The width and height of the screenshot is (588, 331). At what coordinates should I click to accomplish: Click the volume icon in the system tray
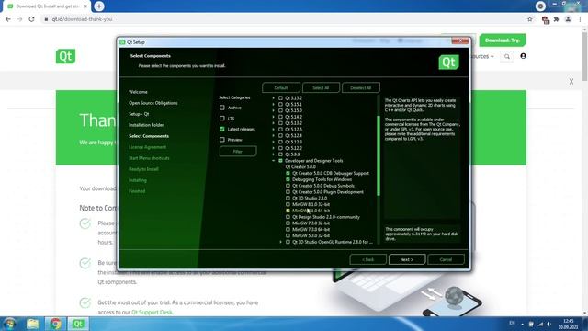[549, 324]
